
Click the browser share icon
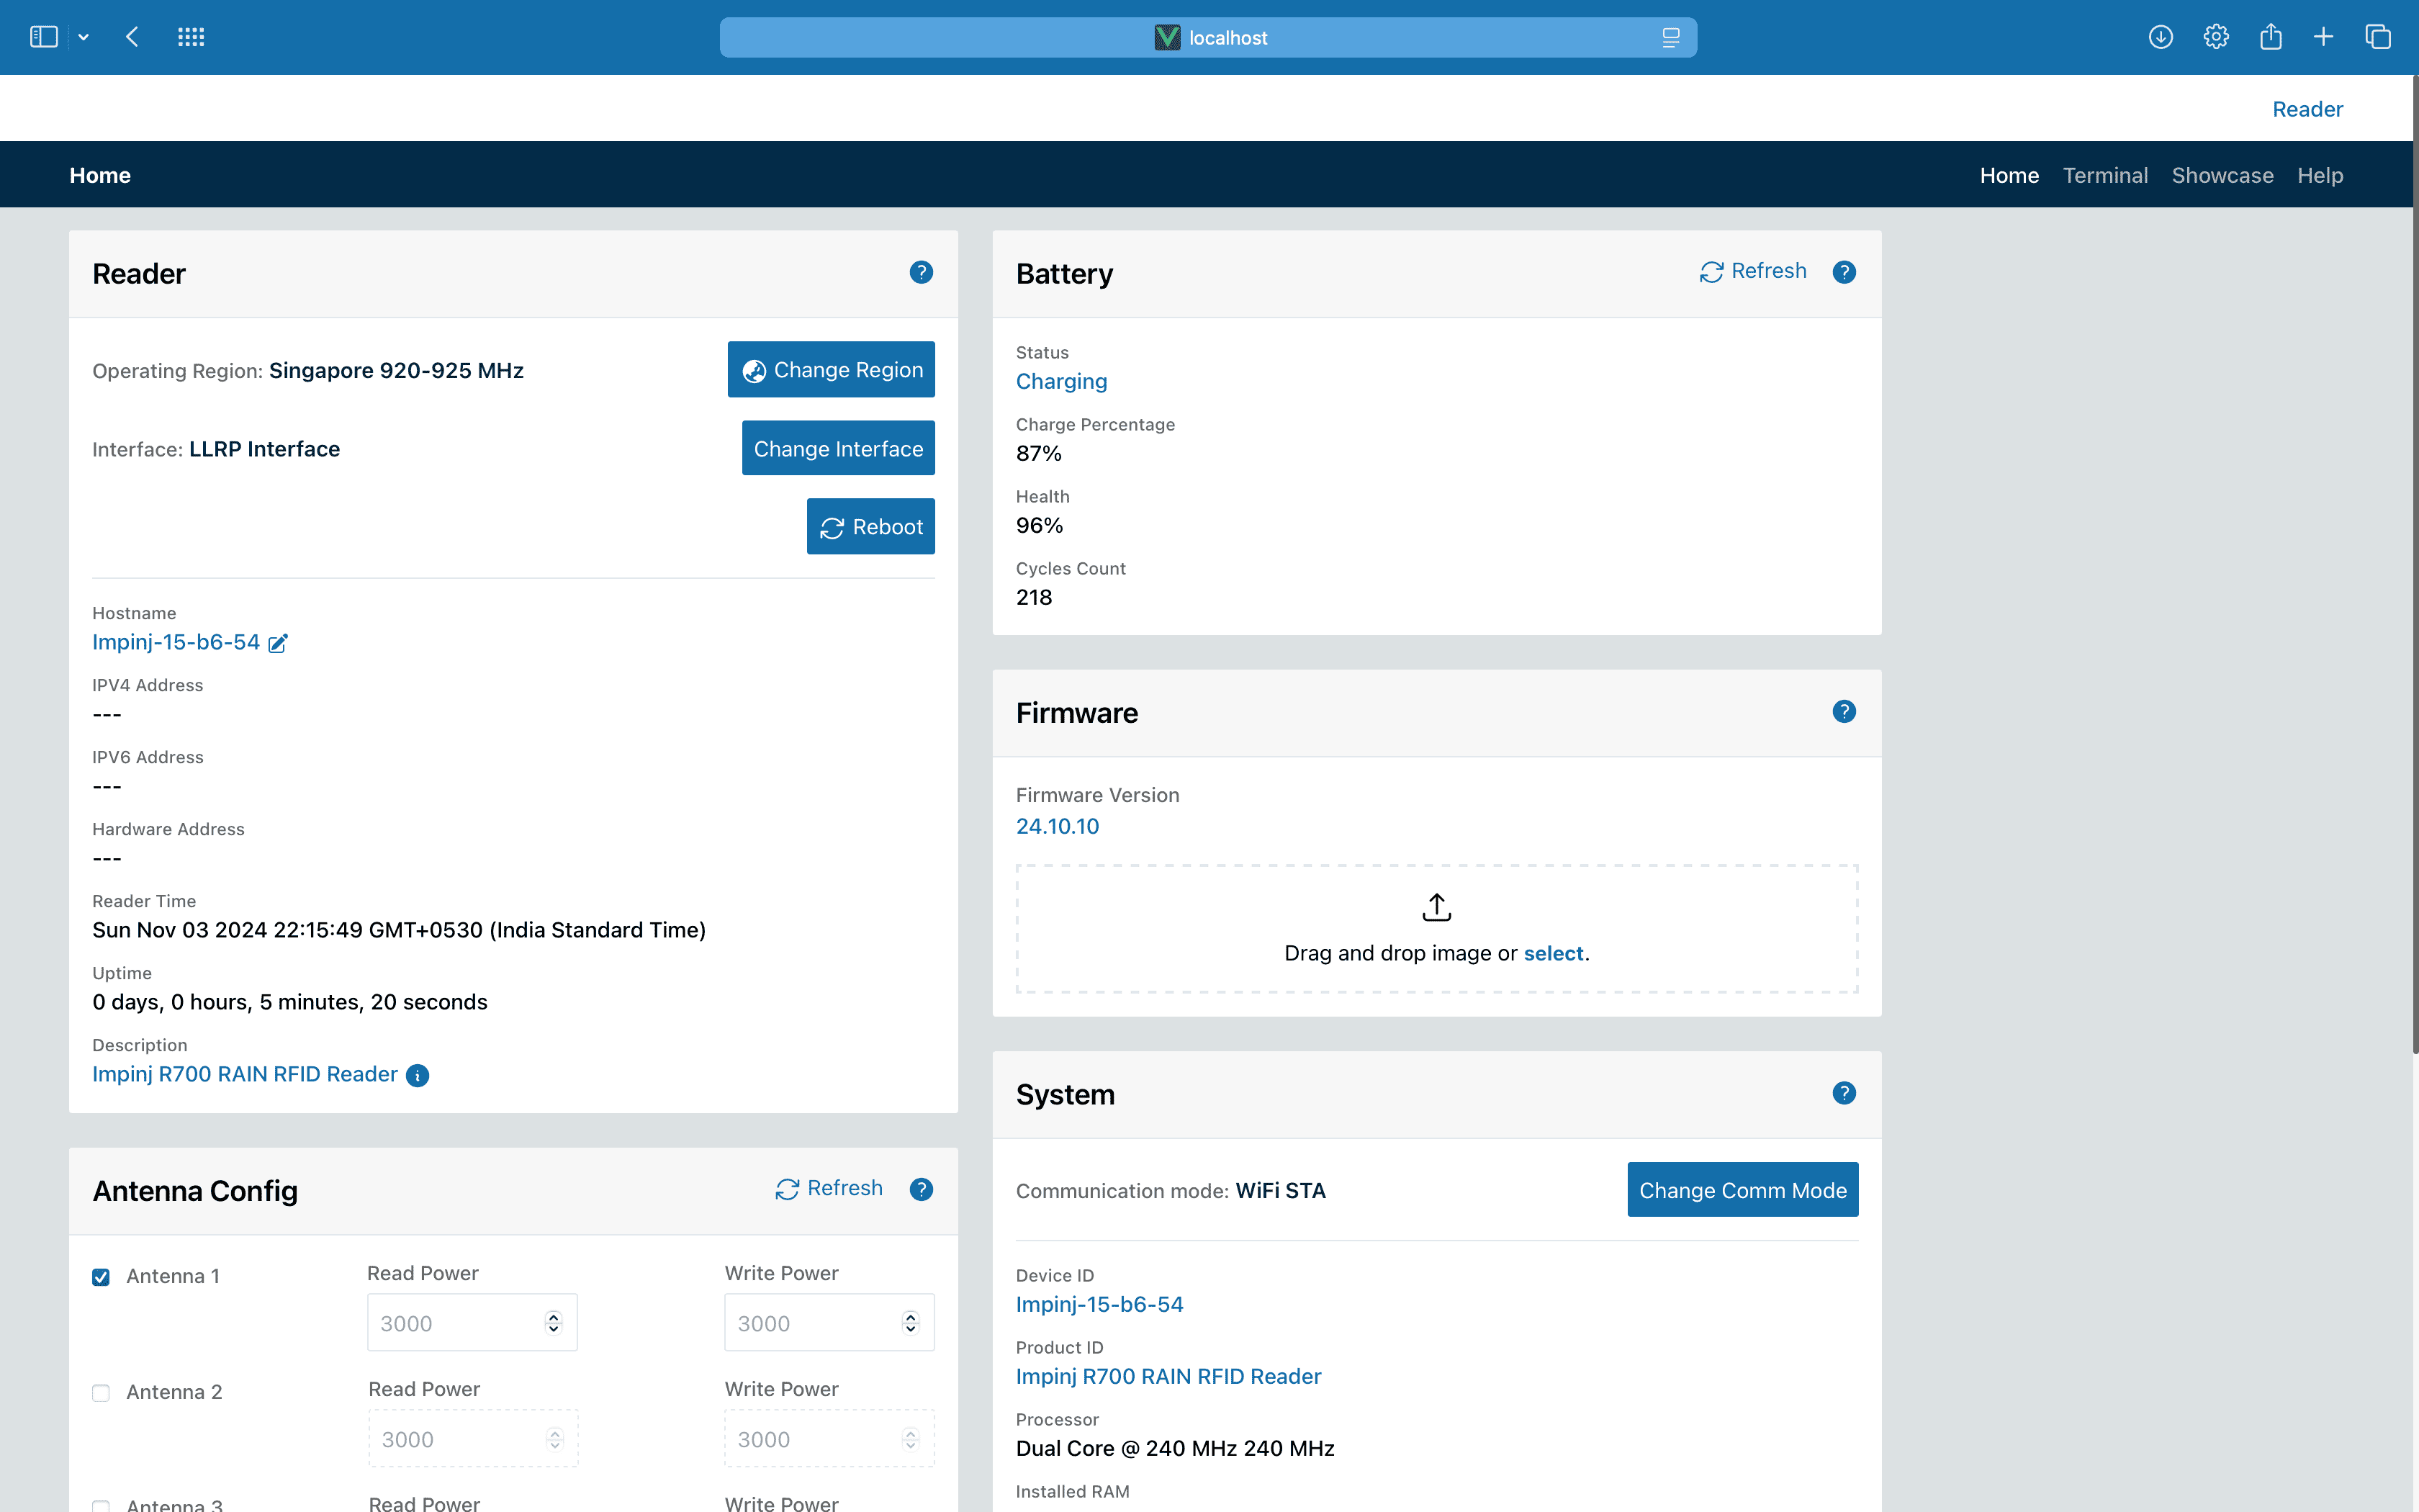click(x=2270, y=37)
